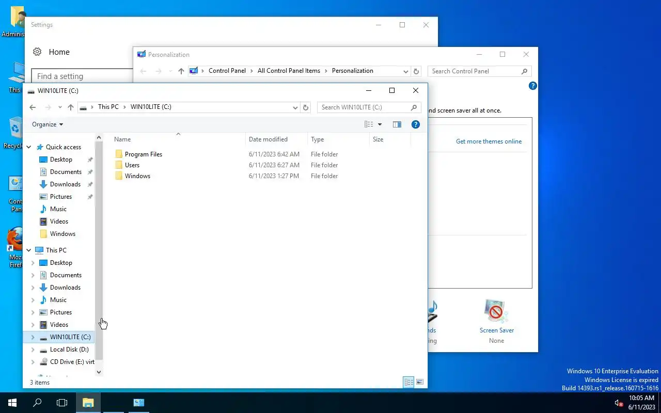661x413 pixels.
Task: Expand Pictures under This PC
Action: pos(33,312)
